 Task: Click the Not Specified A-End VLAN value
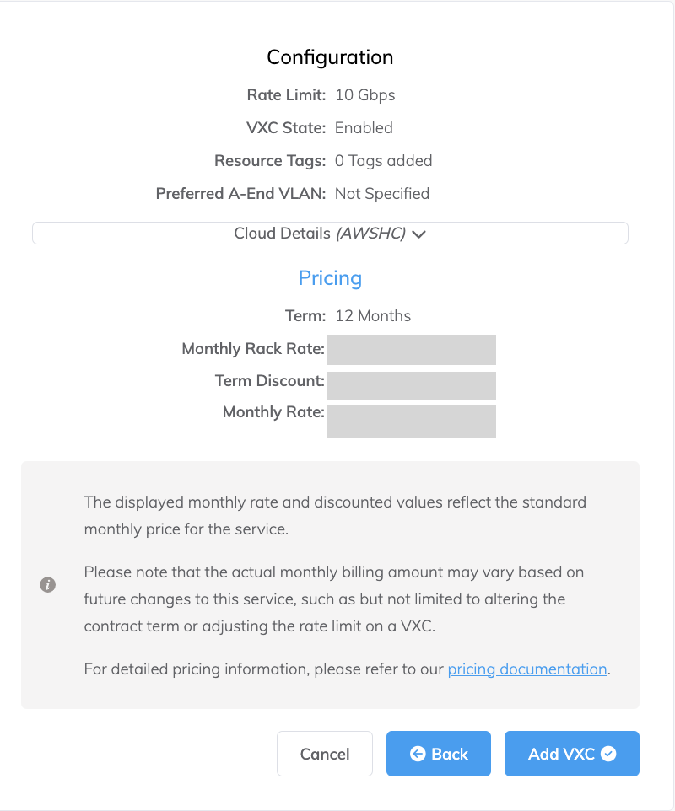click(382, 194)
